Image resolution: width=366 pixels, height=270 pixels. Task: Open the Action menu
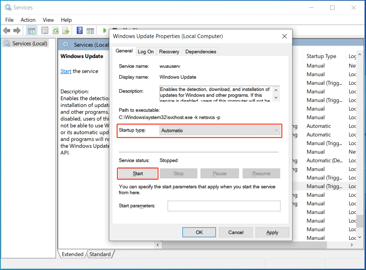coord(28,20)
